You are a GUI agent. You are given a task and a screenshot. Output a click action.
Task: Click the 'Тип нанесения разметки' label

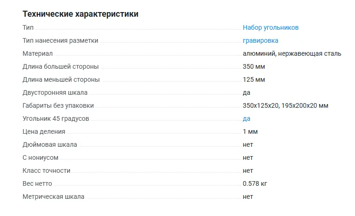click(60, 40)
